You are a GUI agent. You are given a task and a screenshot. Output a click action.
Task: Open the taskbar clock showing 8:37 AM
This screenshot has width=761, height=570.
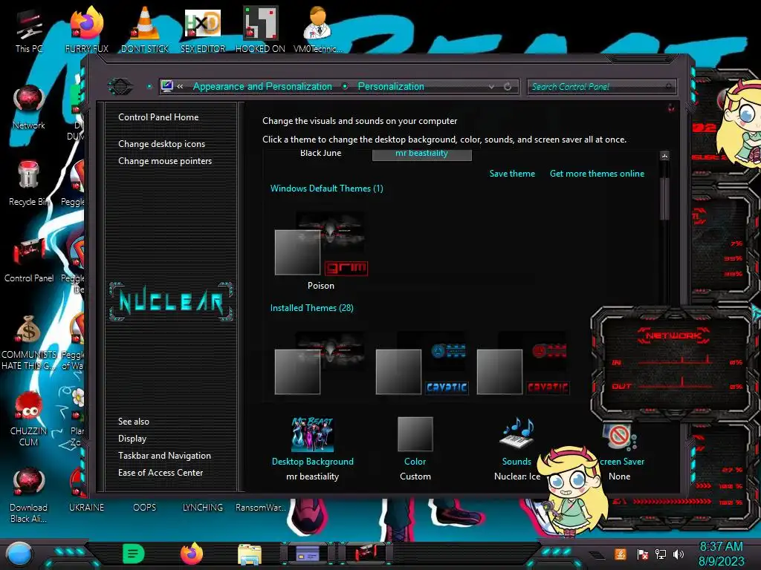721,554
